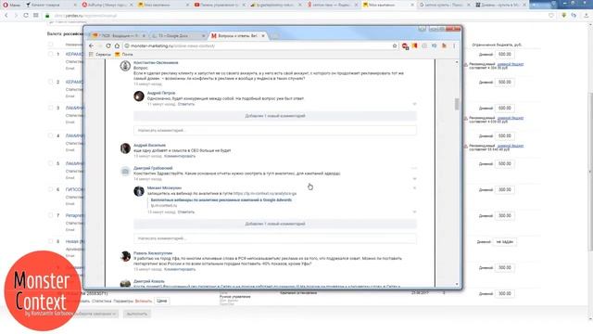593x334 pixels.
Task: Focus comment field below Михаил Мозжухин thread
Action: click(275, 238)
